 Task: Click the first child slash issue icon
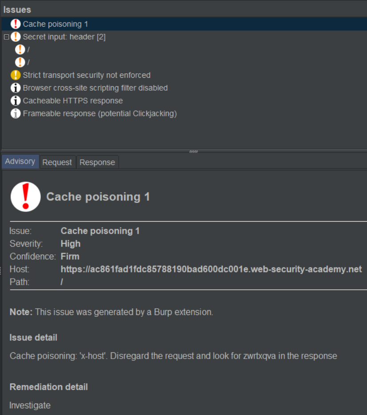tap(20, 49)
